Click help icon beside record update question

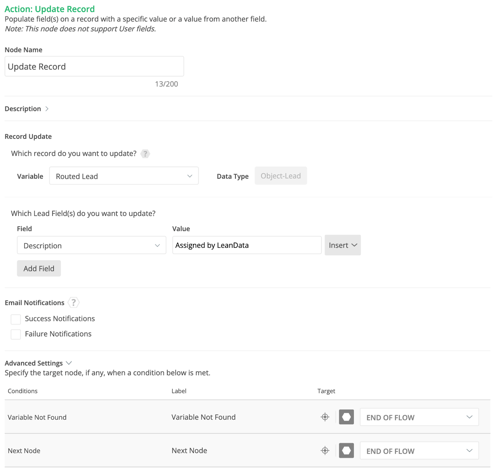coord(145,154)
